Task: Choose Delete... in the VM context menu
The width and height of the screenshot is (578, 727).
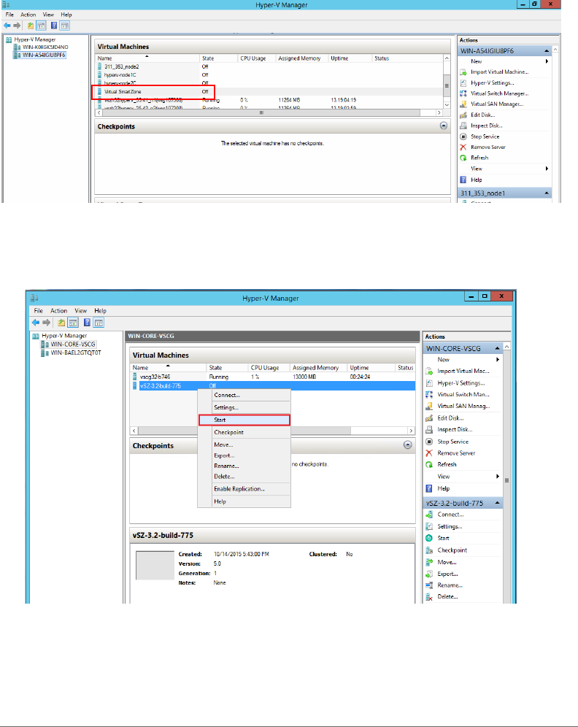Action: coord(244,477)
